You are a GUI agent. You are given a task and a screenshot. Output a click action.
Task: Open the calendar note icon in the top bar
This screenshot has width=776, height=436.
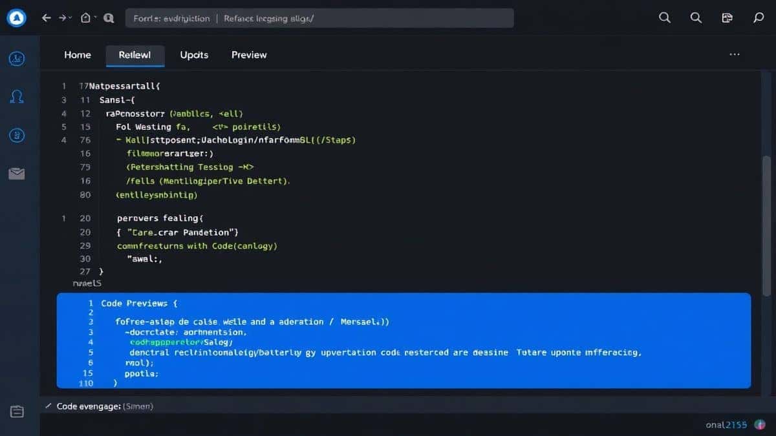[727, 18]
